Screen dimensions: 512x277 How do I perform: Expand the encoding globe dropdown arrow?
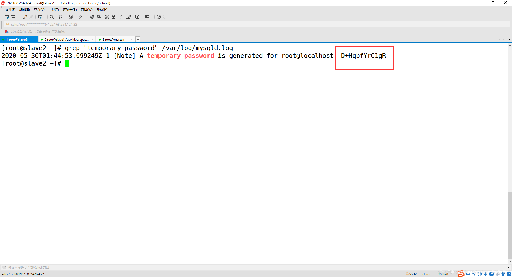coord(75,17)
